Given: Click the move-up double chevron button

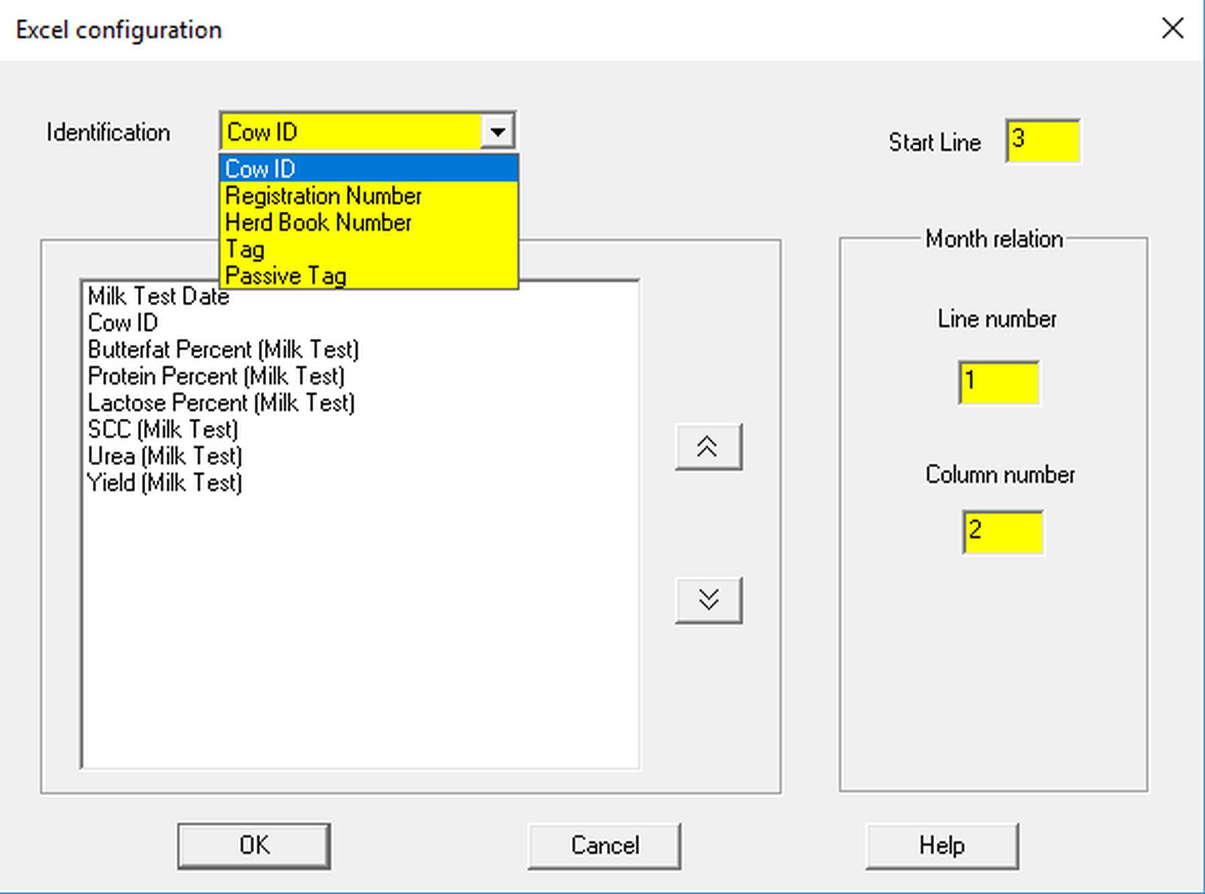Looking at the screenshot, I should (708, 447).
